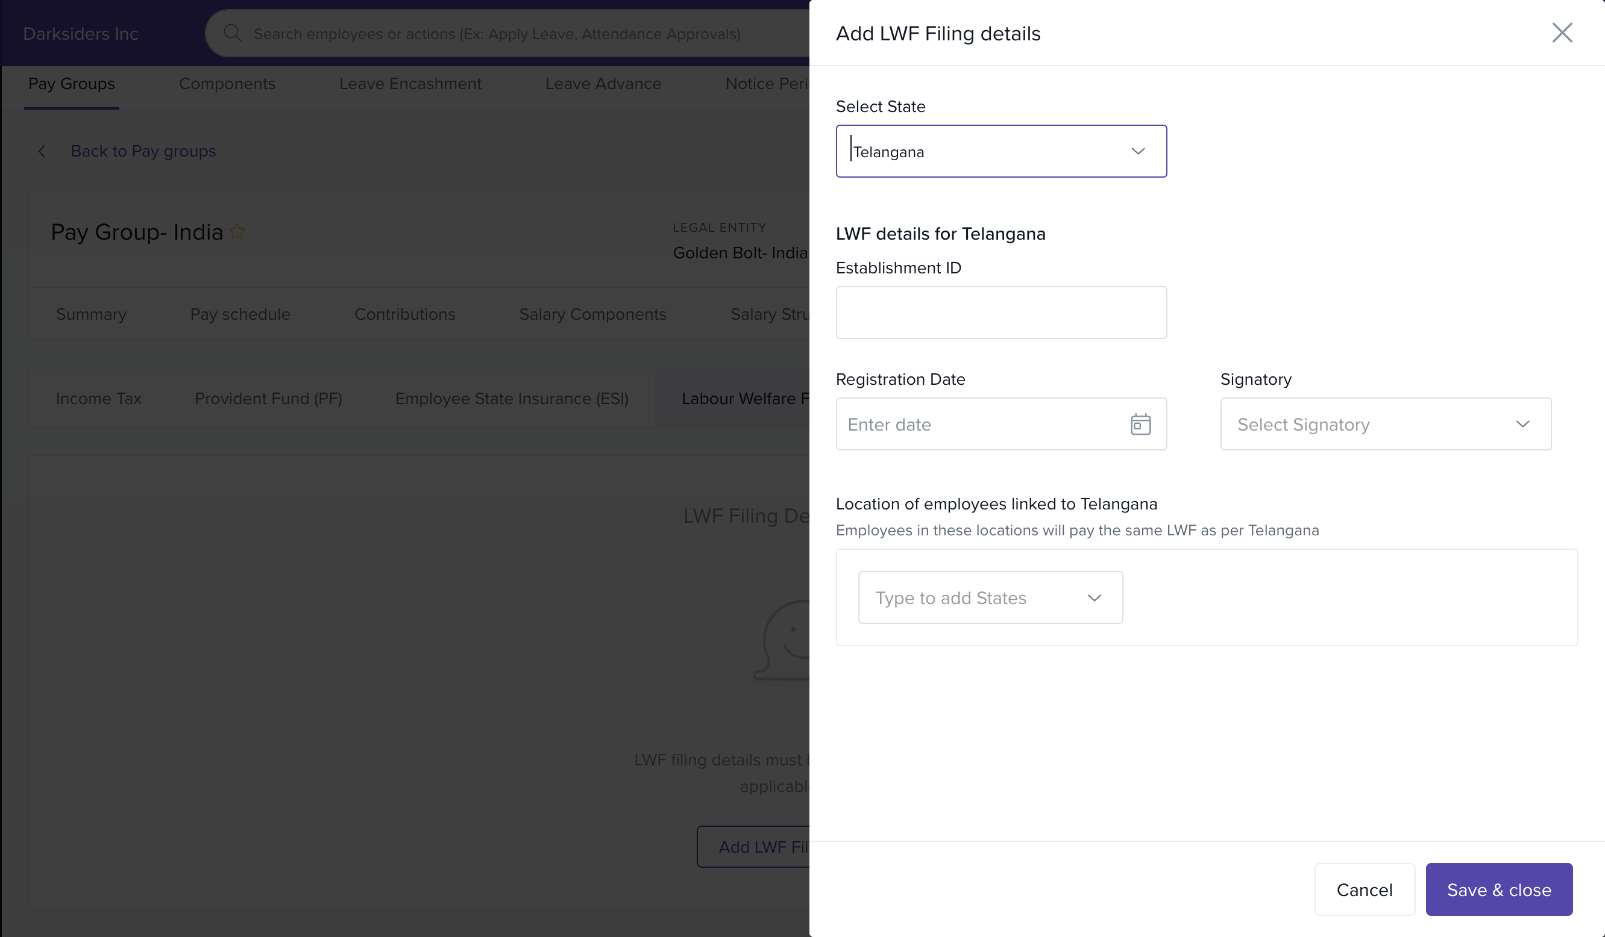The height and width of the screenshot is (937, 1605).
Task: Click the Establishment ID input field
Action: click(1000, 313)
